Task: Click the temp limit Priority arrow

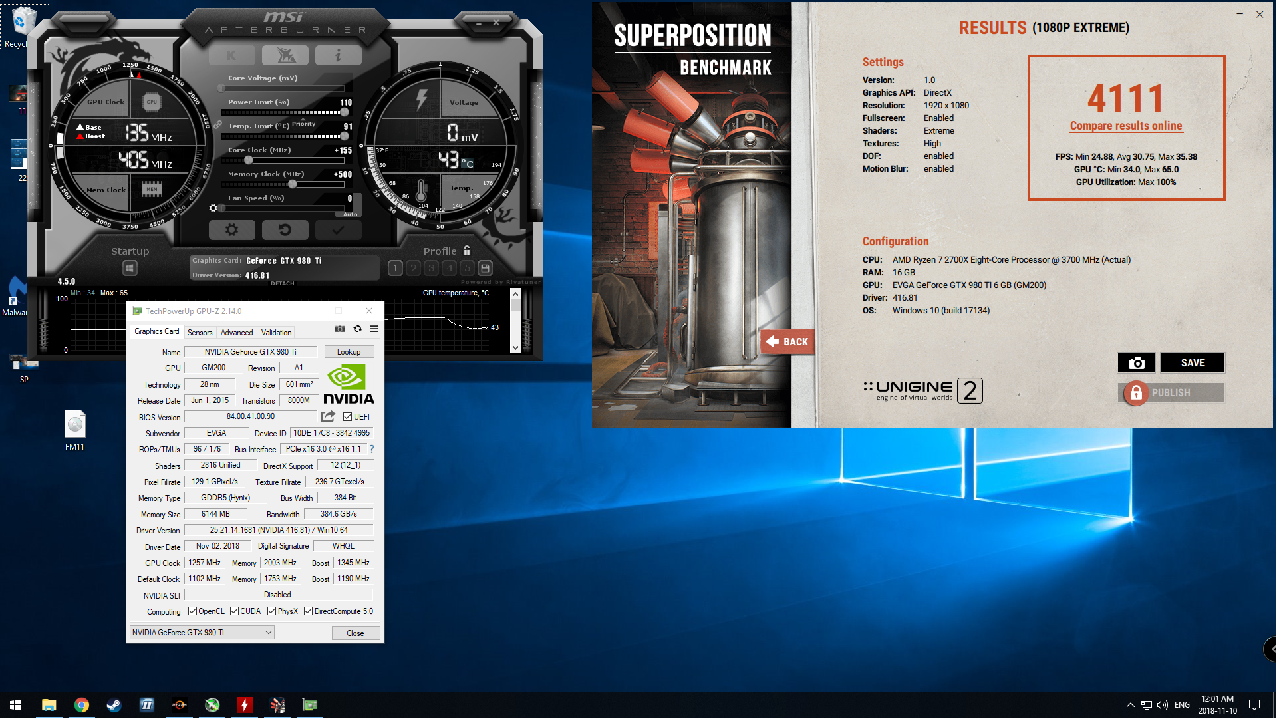Action: [x=303, y=120]
